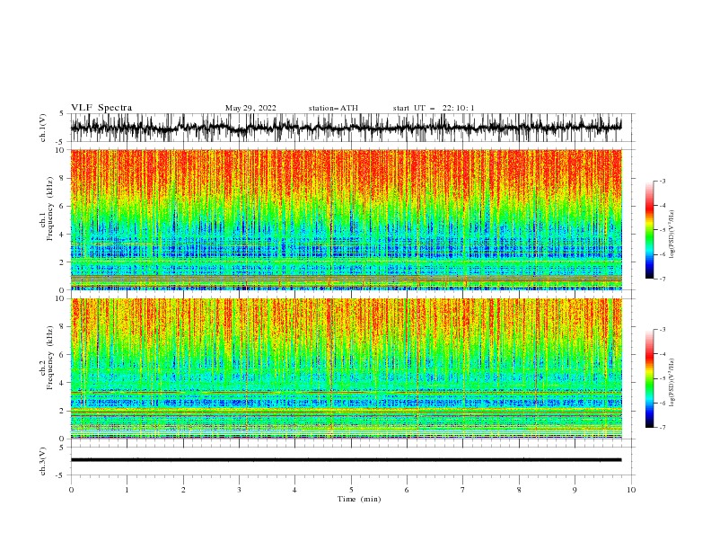Click the "8" frequency tick of ch.1 spectrogram
This screenshot has height=550, width=711.
(62, 178)
